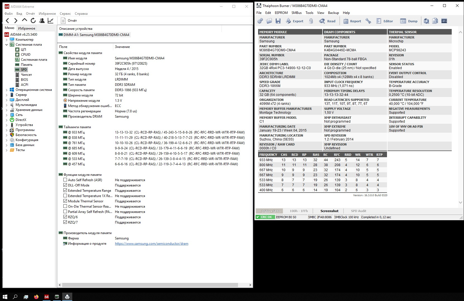The height and width of the screenshot is (301, 464).
Task: Click the Отчёт document button in AIDA64 toolbar
Action: (x=69, y=21)
